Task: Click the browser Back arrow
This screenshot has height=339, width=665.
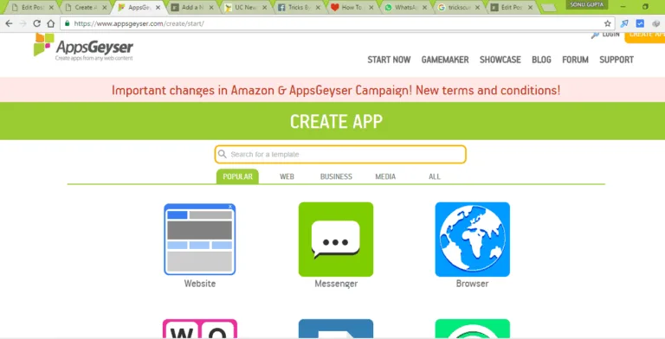Action: click(x=9, y=23)
